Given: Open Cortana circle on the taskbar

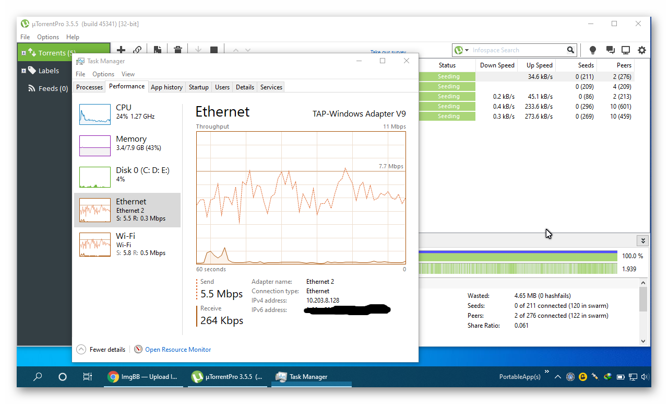Looking at the screenshot, I should (x=62, y=376).
